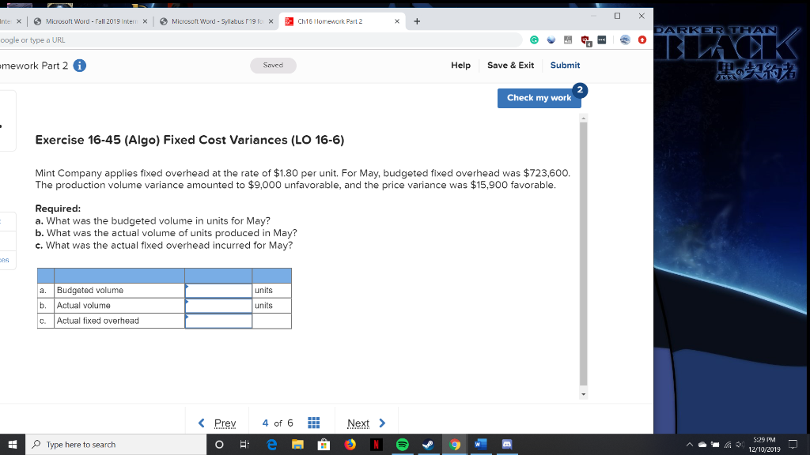
Task: Select the Ch16 Homework Part 2 tab
Action: 332,21
